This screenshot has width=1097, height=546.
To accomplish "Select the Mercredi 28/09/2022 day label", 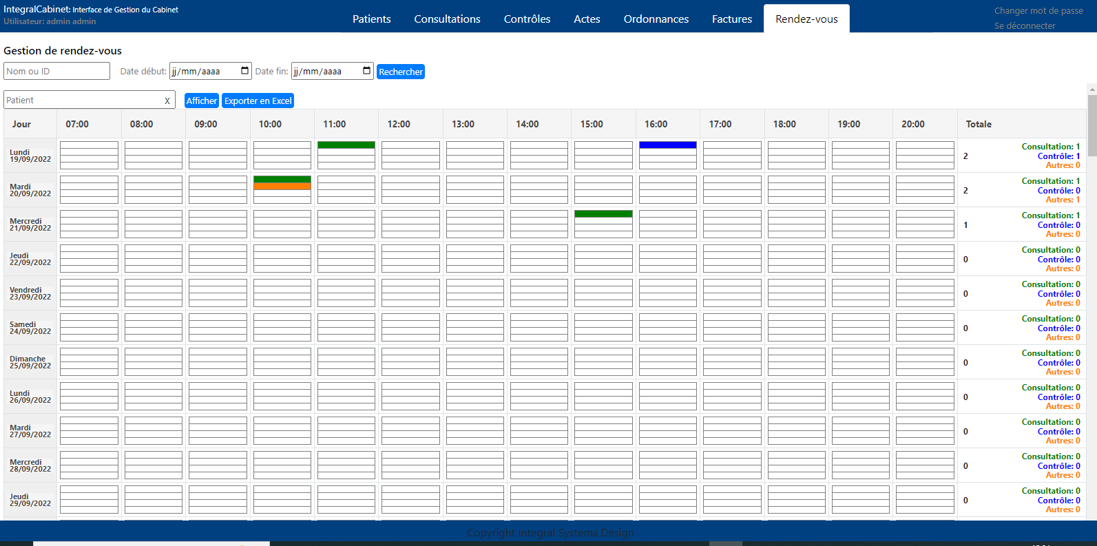I will point(30,465).
